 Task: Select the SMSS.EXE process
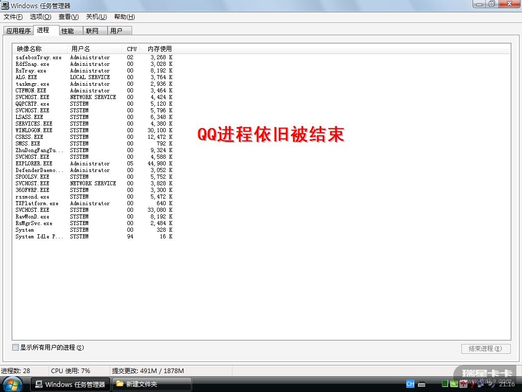click(x=94, y=143)
